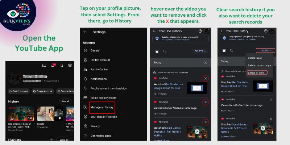Tap the calendar icon in the circled-X history screen
Viewport: 290px width, 145px height.
tap(157, 51)
